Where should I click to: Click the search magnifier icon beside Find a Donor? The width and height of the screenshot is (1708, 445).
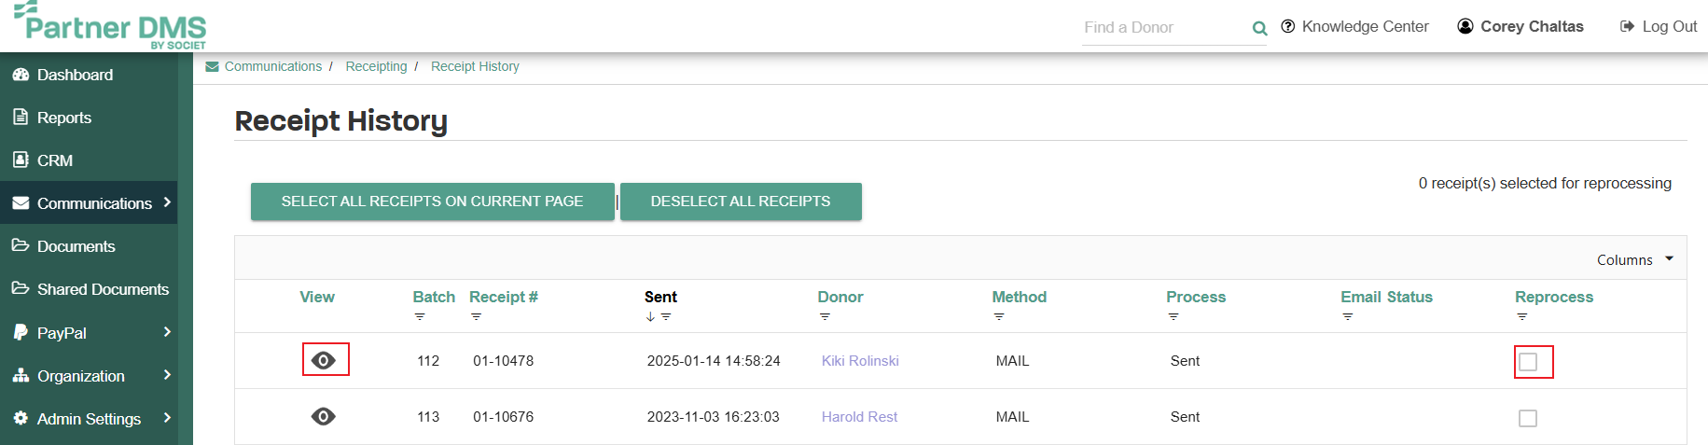[1259, 28]
